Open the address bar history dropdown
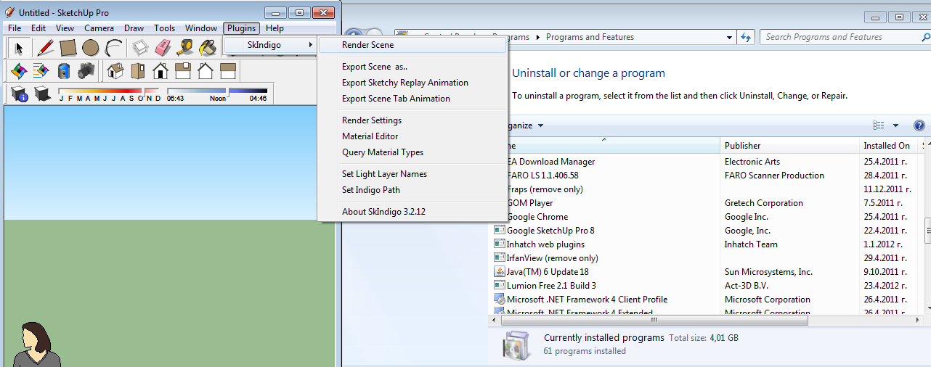Screen dimensions: 931x367 click(729, 37)
